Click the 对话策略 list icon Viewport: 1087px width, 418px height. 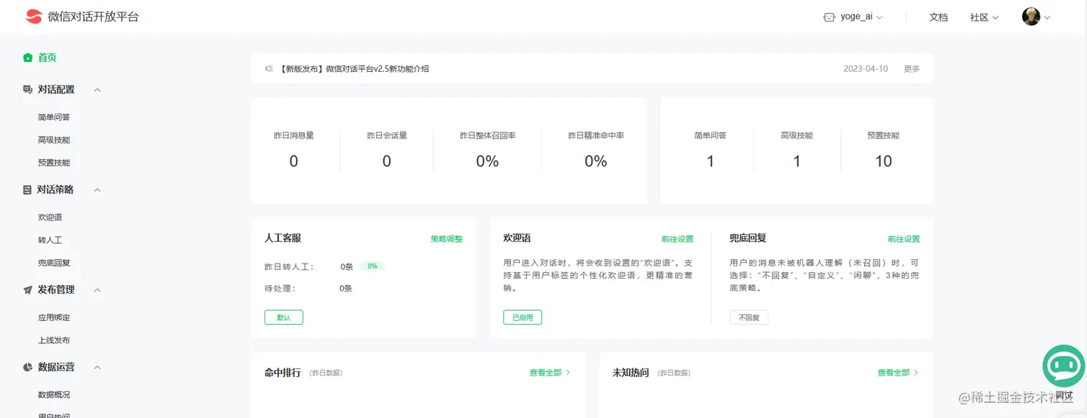(x=27, y=190)
